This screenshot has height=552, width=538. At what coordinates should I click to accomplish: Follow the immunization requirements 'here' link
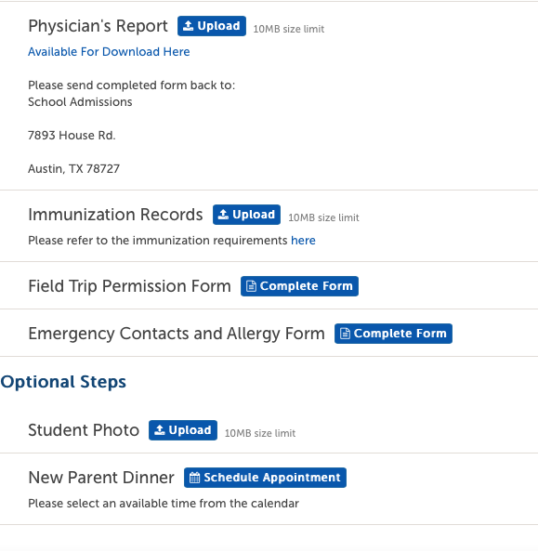303,241
